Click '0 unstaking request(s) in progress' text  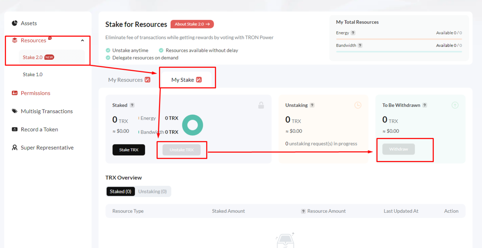tap(321, 144)
